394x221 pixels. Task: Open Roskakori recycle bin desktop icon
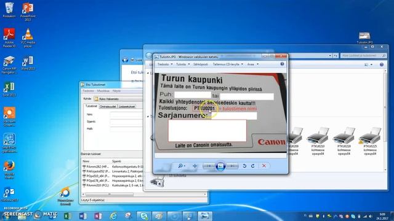point(9,10)
